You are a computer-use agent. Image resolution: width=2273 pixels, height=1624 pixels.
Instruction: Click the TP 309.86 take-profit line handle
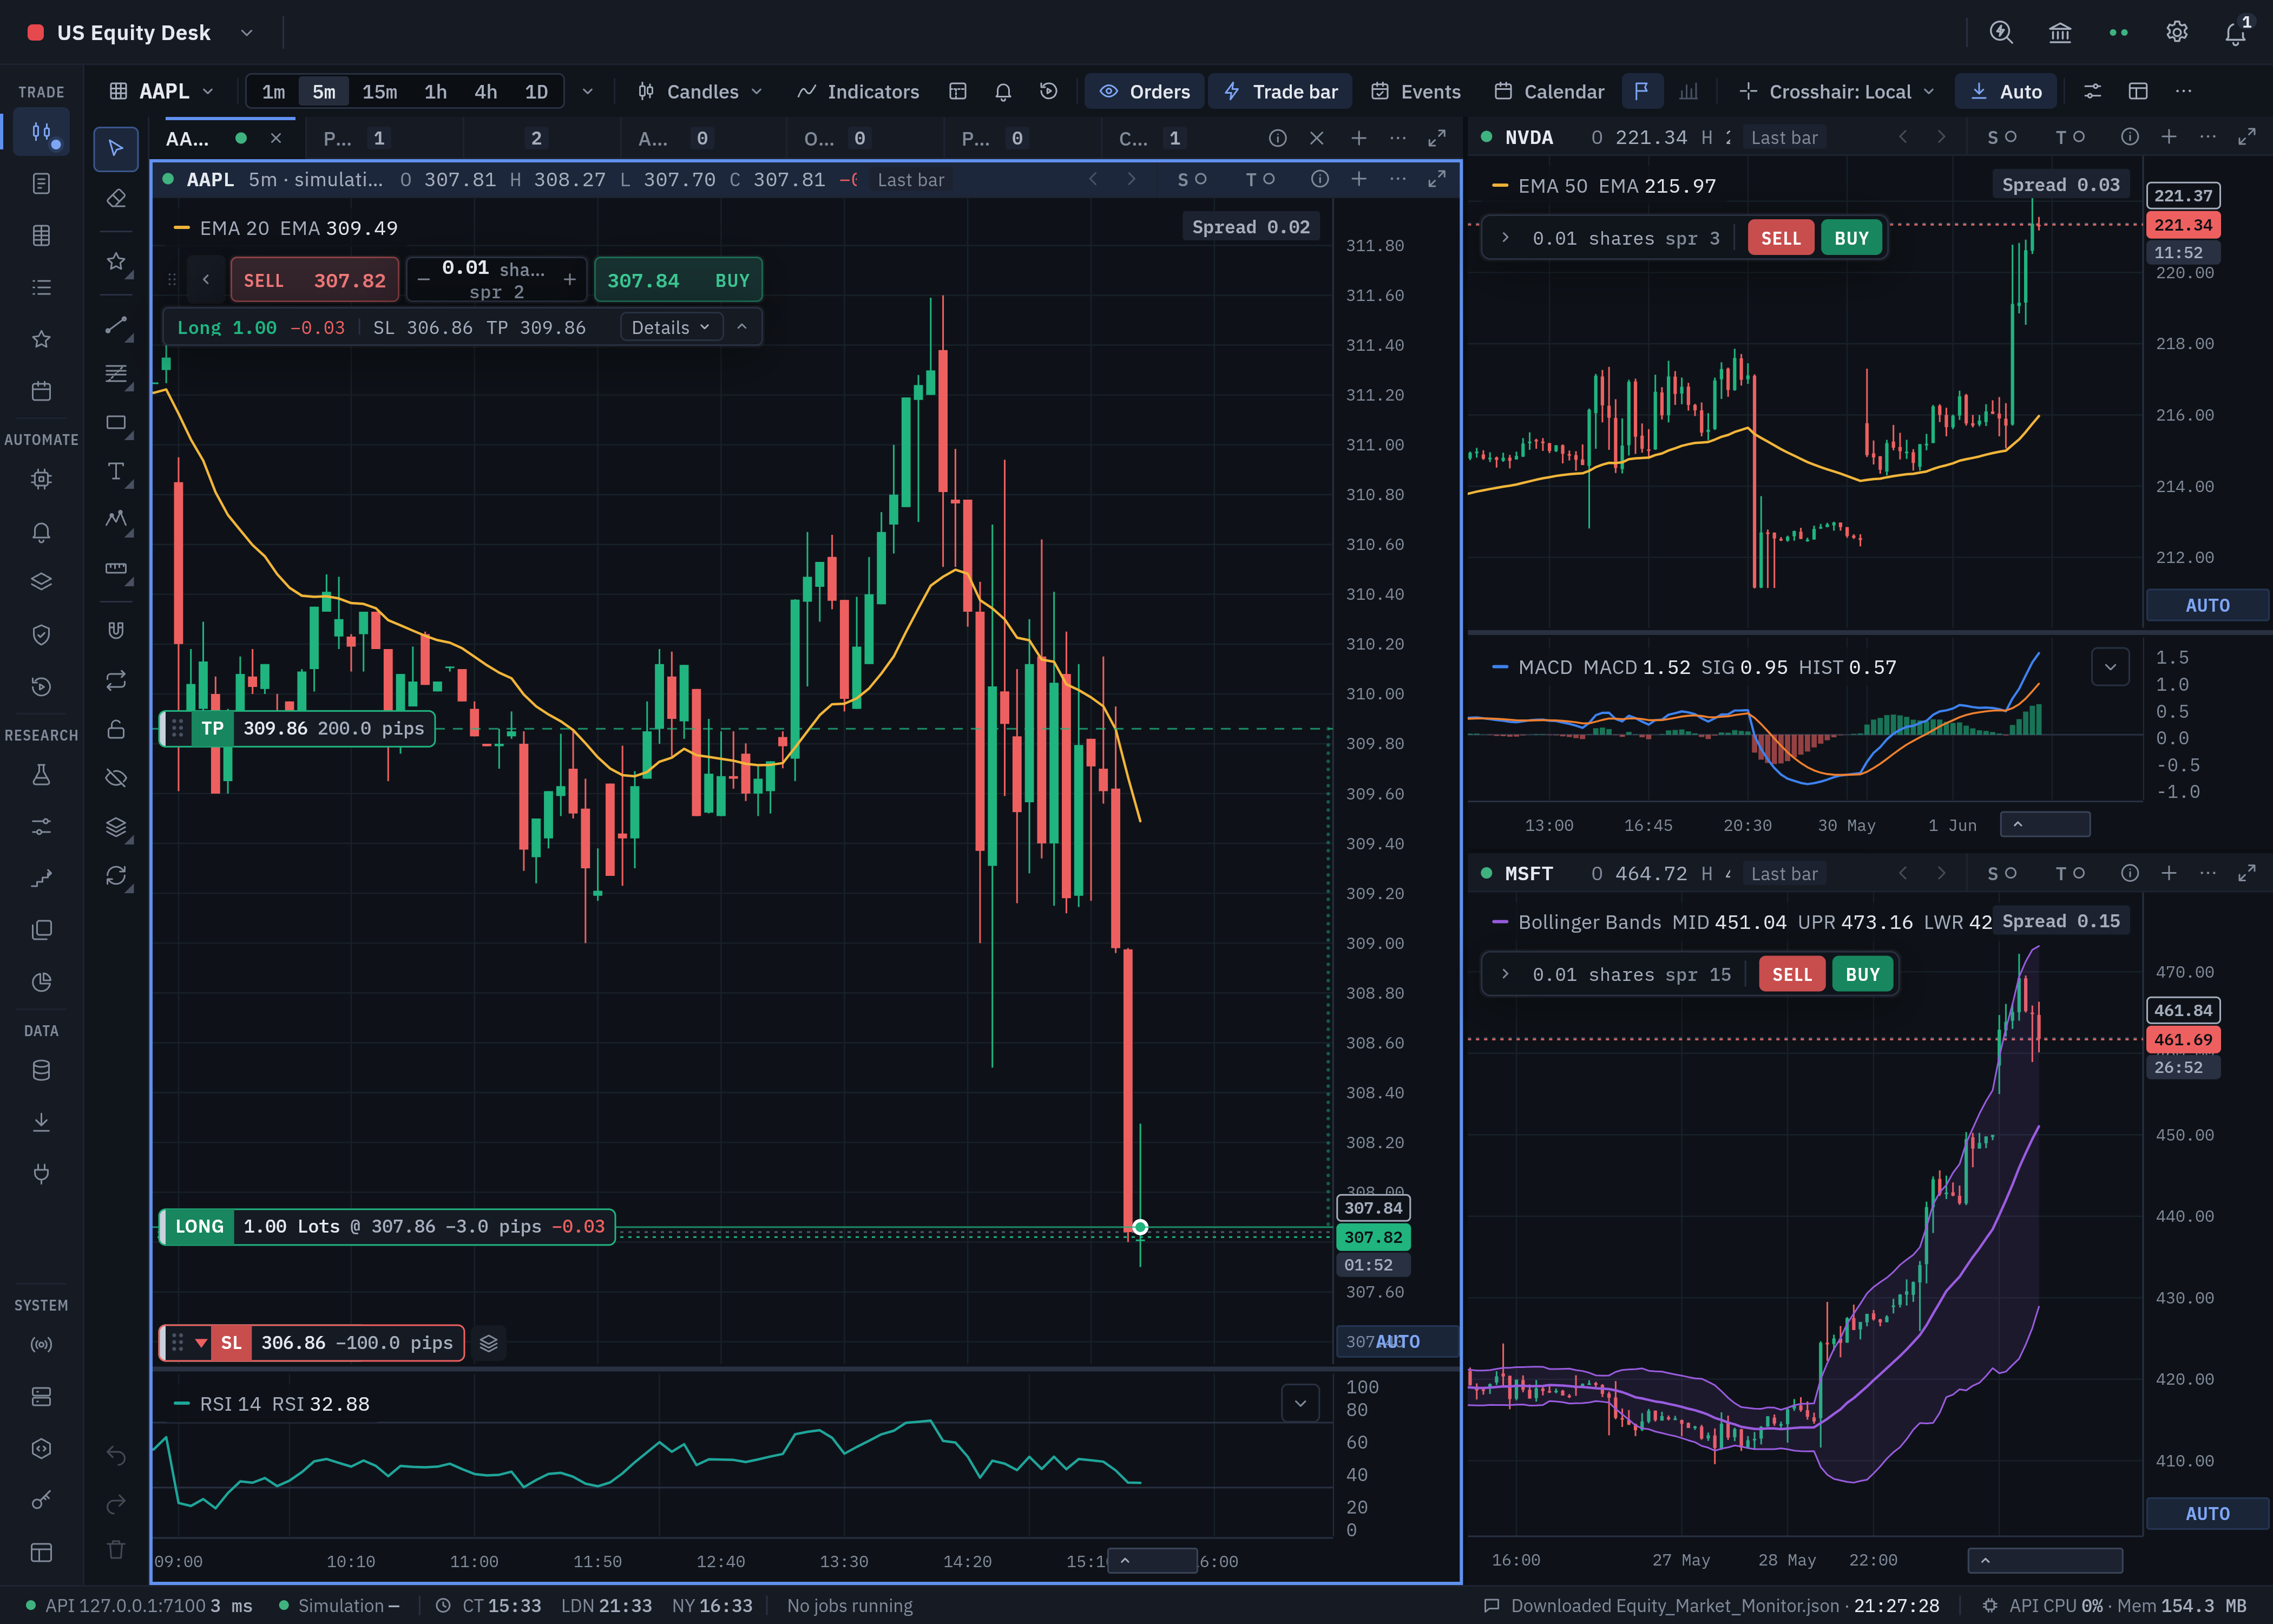pyautogui.click(x=298, y=728)
